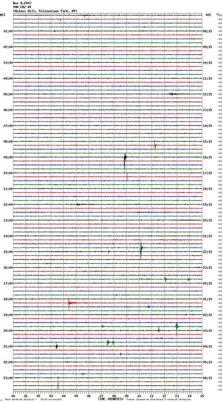Image resolution: width=223 pixels, height=403 pixels.
Task: Click the 17:15 UTC time label
Action: tap(208, 173)
